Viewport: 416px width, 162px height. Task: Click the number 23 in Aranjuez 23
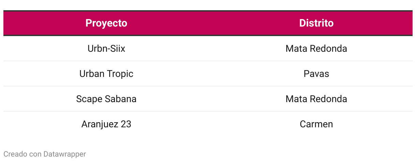tap(126, 124)
